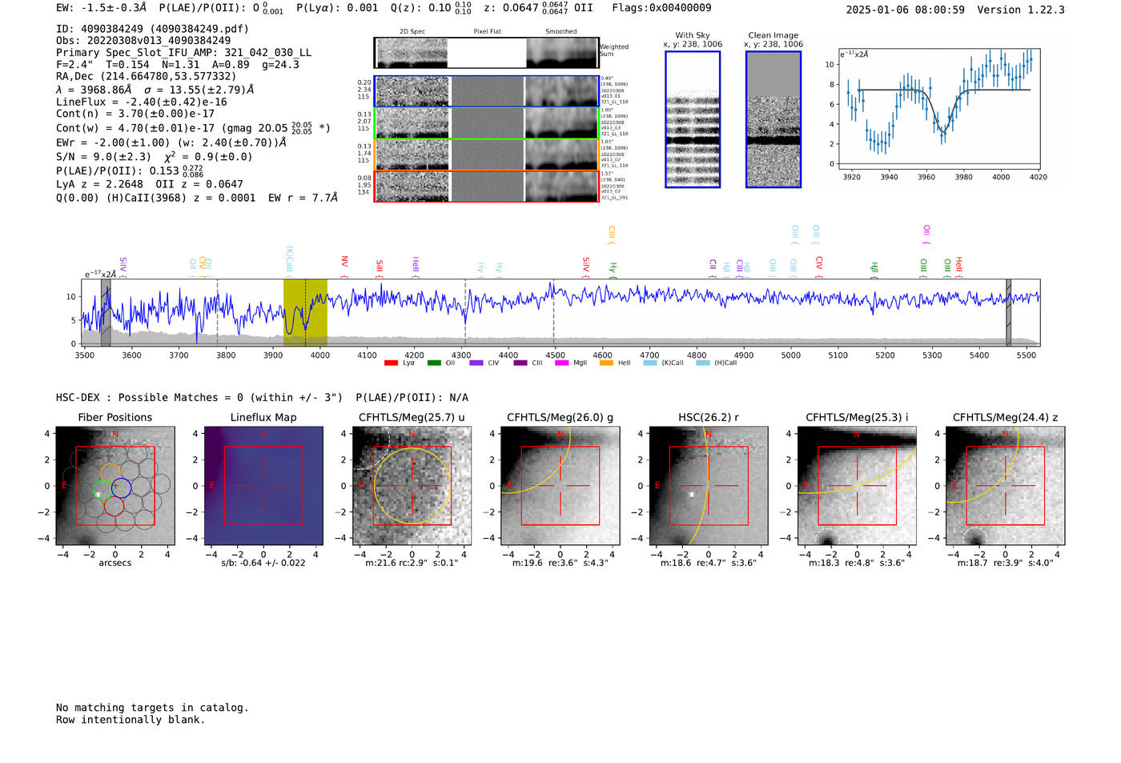Click the orange fiber circle in Fiber Positions
This screenshot has height=763, width=1121.
coord(110,472)
